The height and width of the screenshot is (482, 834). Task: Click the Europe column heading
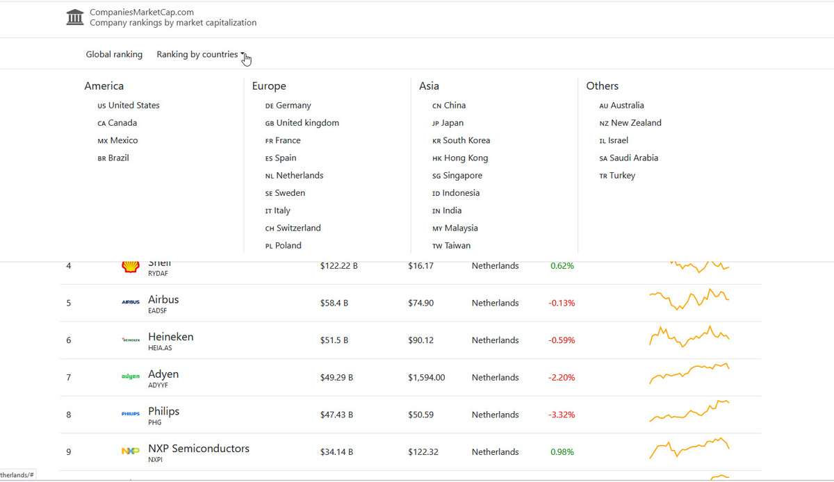pyautogui.click(x=269, y=86)
